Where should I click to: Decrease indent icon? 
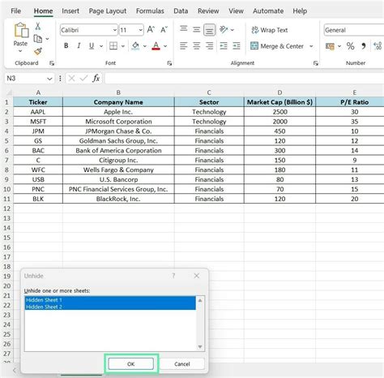224,46
